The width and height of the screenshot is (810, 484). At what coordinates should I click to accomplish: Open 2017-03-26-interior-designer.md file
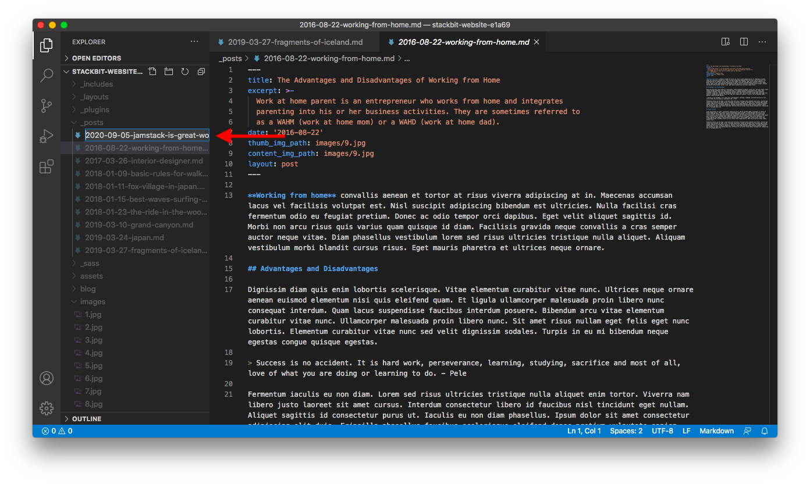(x=135, y=161)
